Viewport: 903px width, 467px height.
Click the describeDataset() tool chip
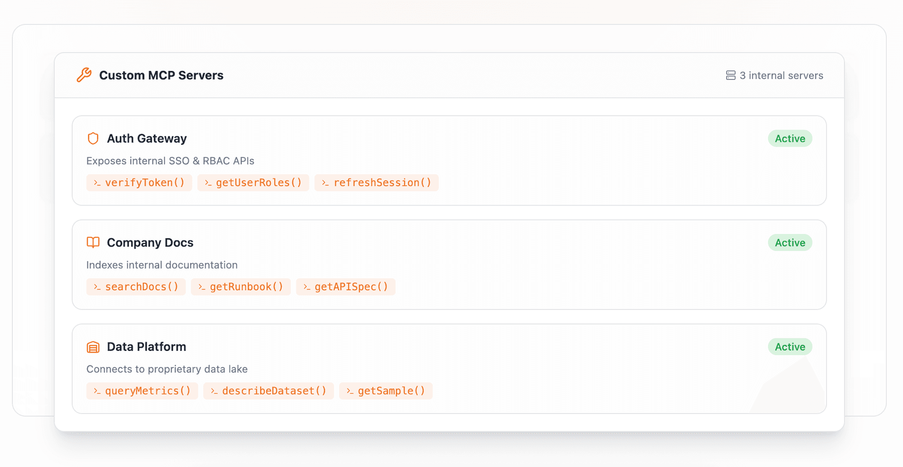[x=268, y=391]
